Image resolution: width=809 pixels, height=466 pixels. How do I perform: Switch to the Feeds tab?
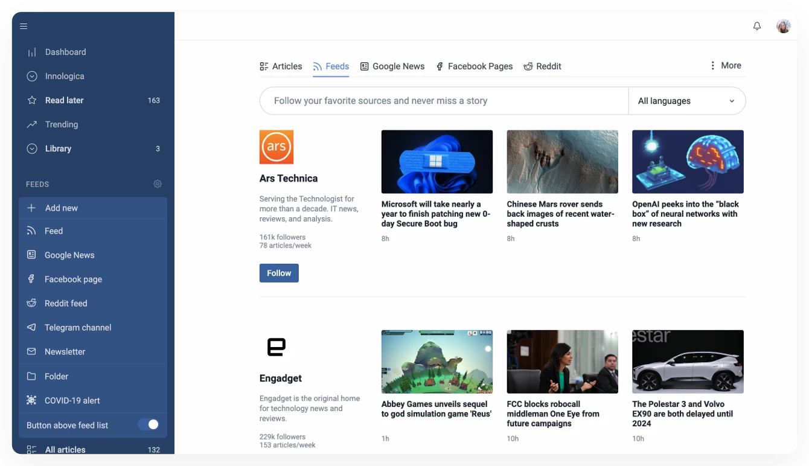[x=331, y=66]
